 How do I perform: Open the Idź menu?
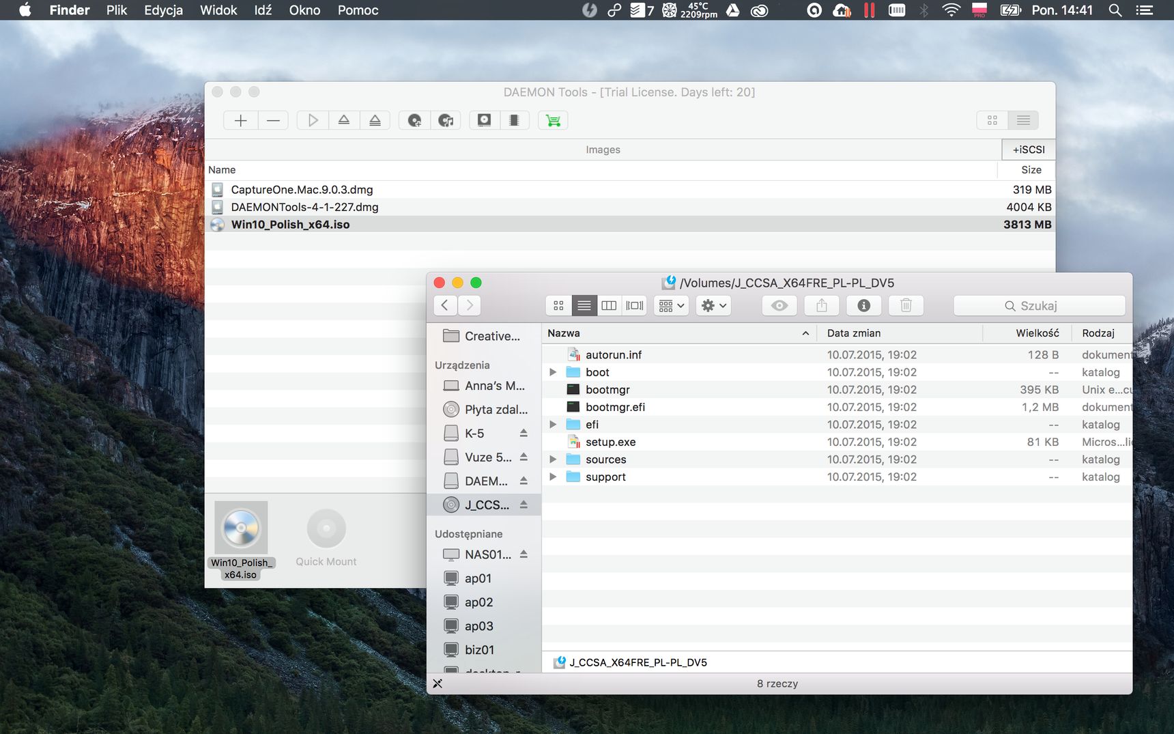point(263,10)
